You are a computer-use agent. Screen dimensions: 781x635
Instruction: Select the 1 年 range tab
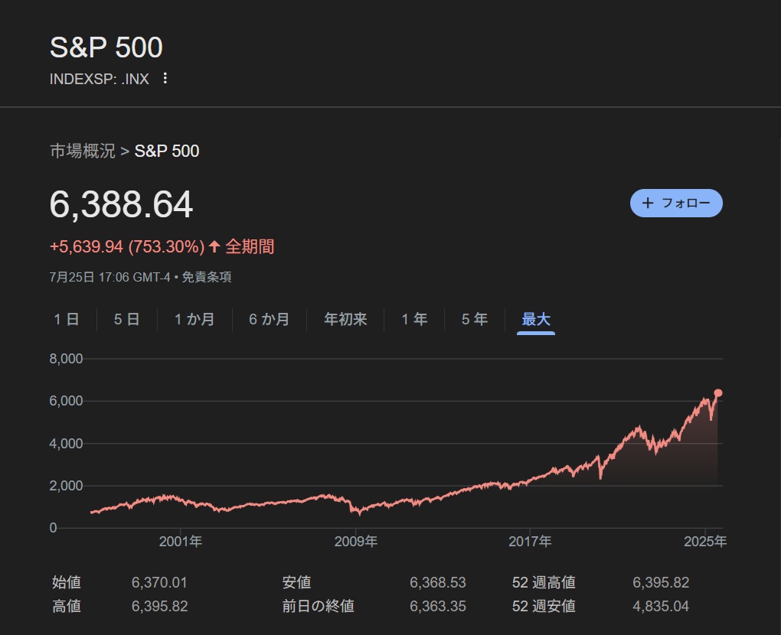[x=414, y=319]
